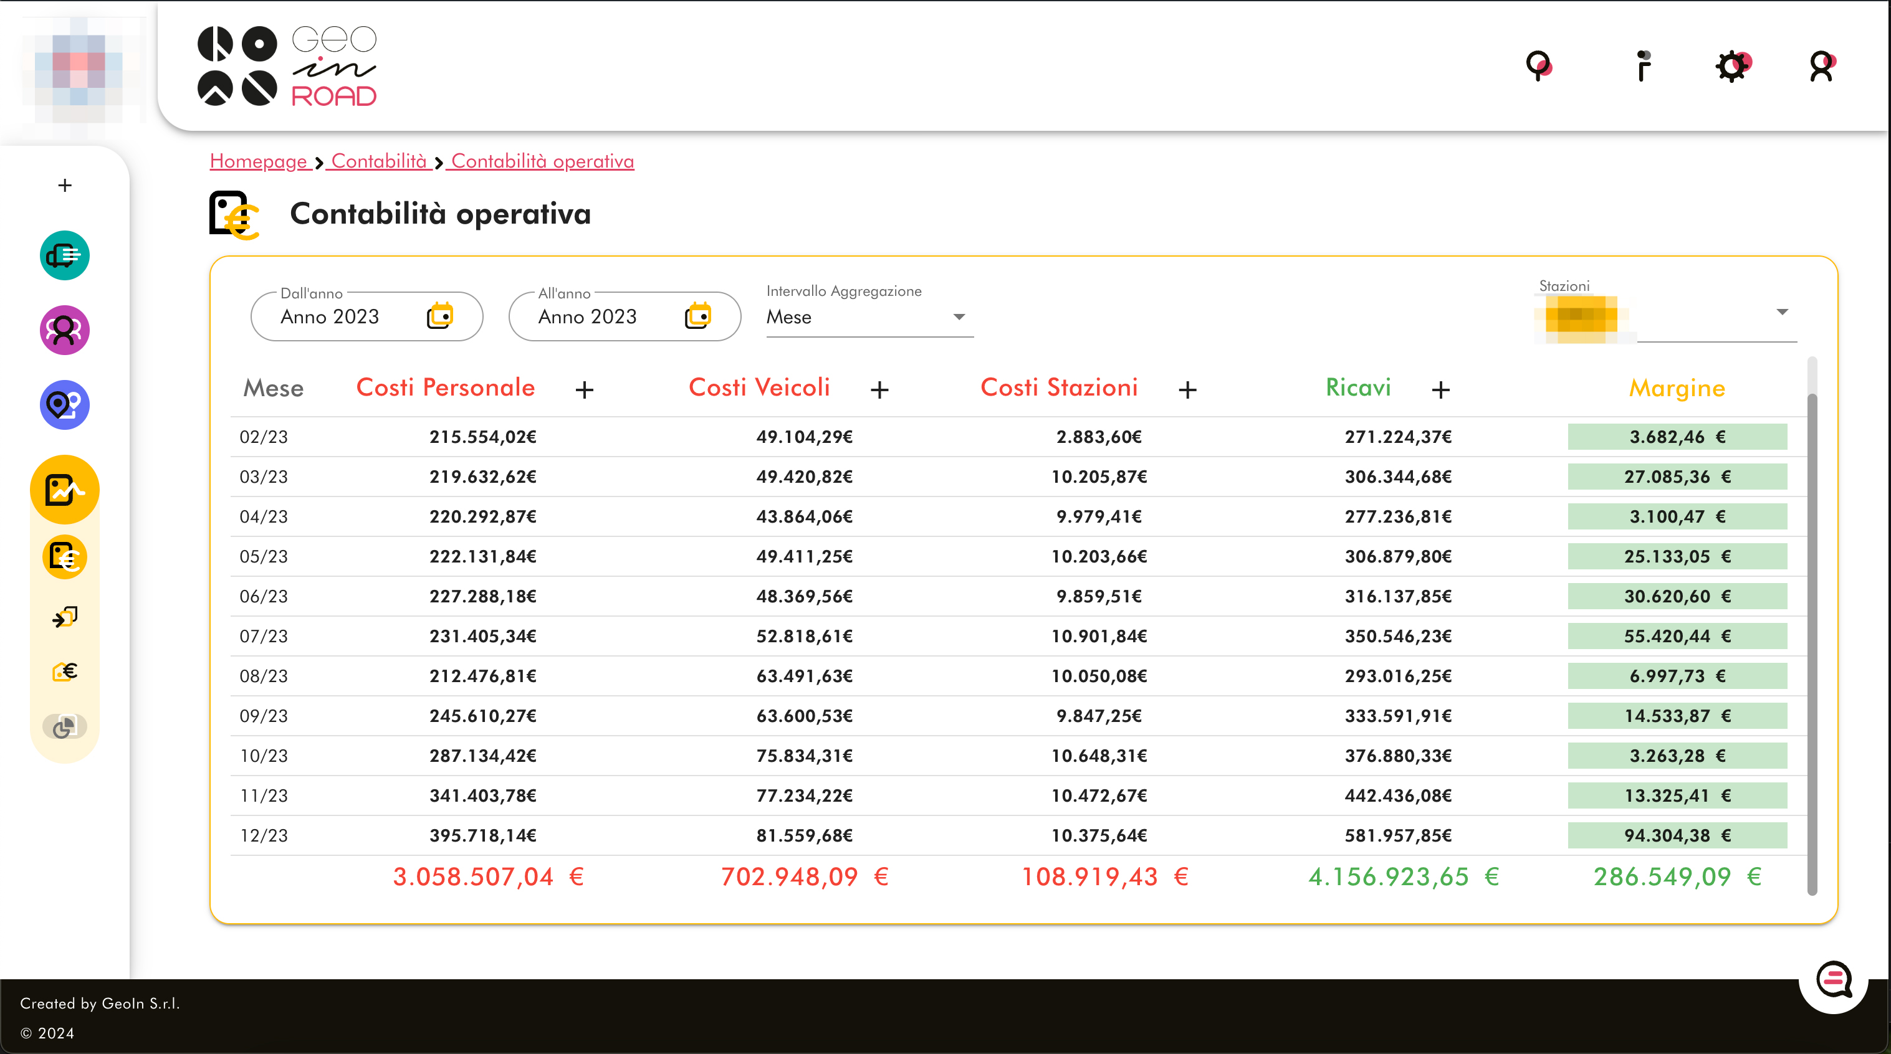1891x1054 pixels.
Task: Open the info icon in header
Action: pos(1644,66)
